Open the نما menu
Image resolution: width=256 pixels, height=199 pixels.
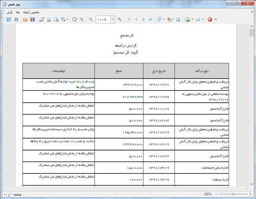tap(18, 12)
